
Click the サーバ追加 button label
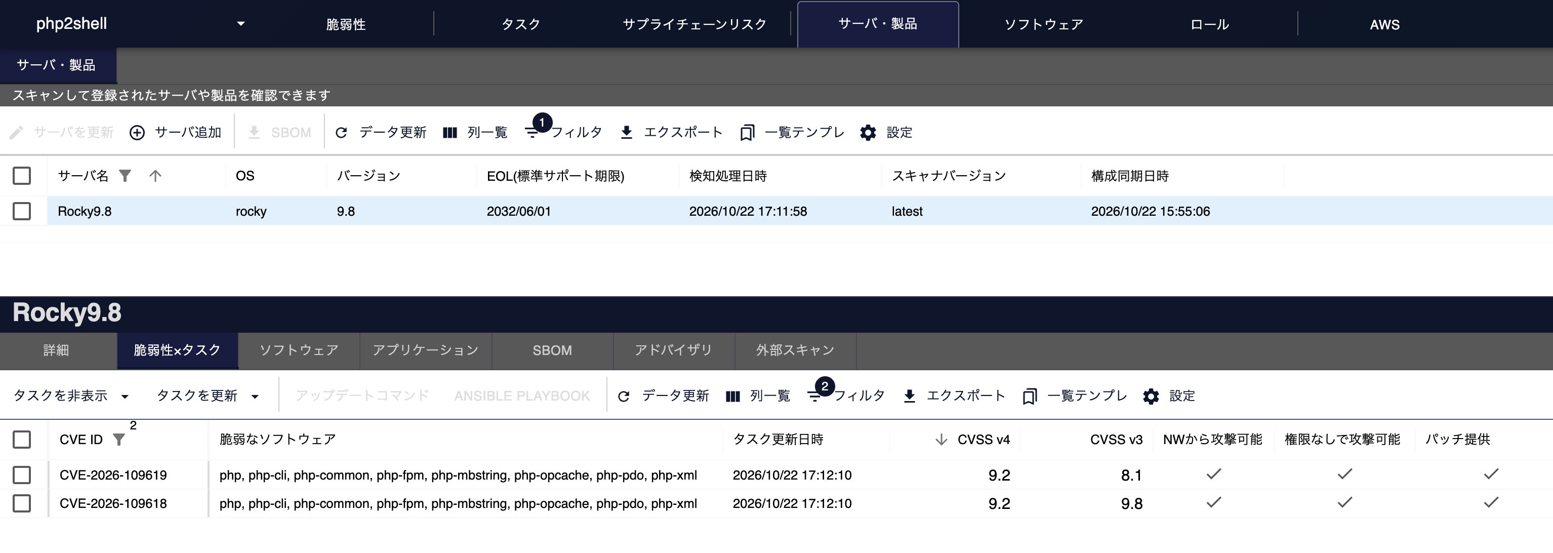[x=188, y=133]
